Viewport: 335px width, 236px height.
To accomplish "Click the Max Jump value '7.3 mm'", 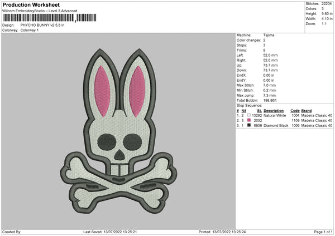I will click(270, 95).
